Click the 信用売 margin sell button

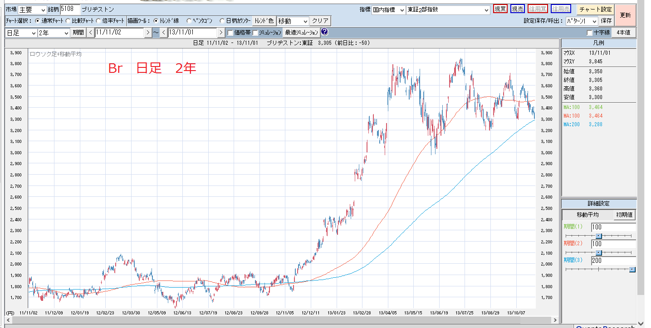pyautogui.click(x=561, y=10)
